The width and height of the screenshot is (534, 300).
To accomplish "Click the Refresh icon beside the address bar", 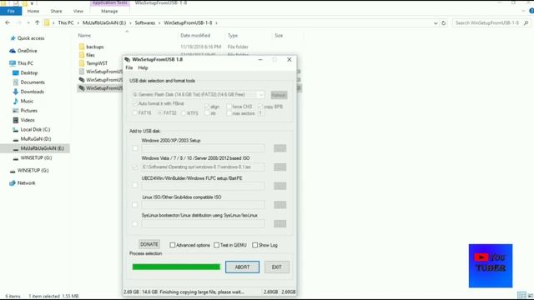I will pos(443,23).
